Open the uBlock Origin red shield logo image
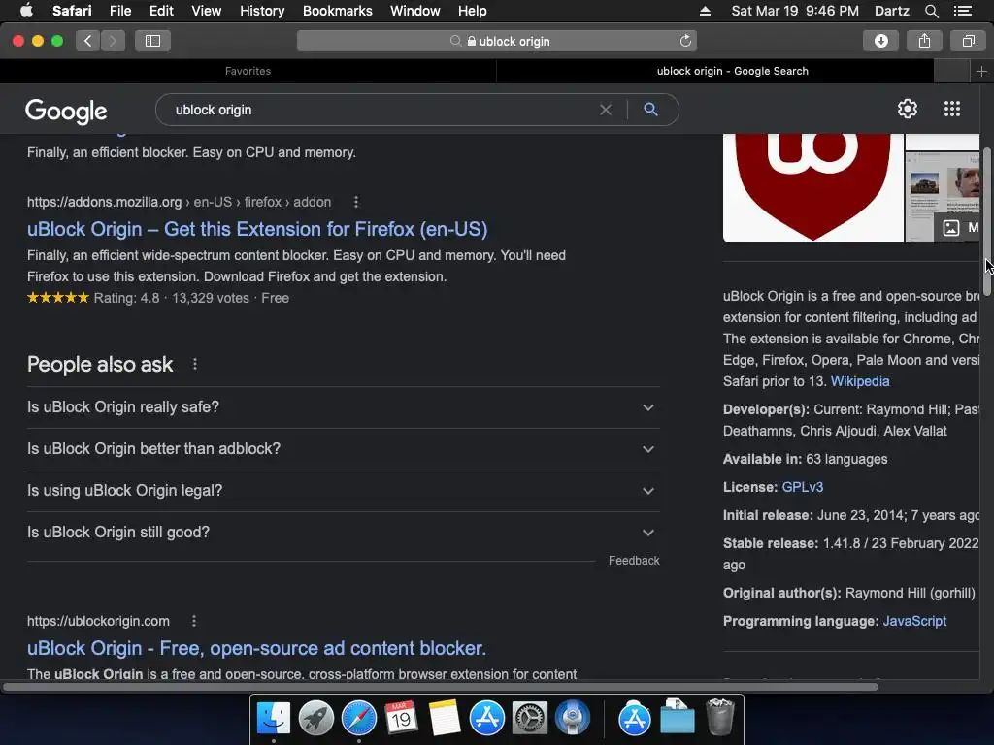The height and width of the screenshot is (745, 994). 813,187
